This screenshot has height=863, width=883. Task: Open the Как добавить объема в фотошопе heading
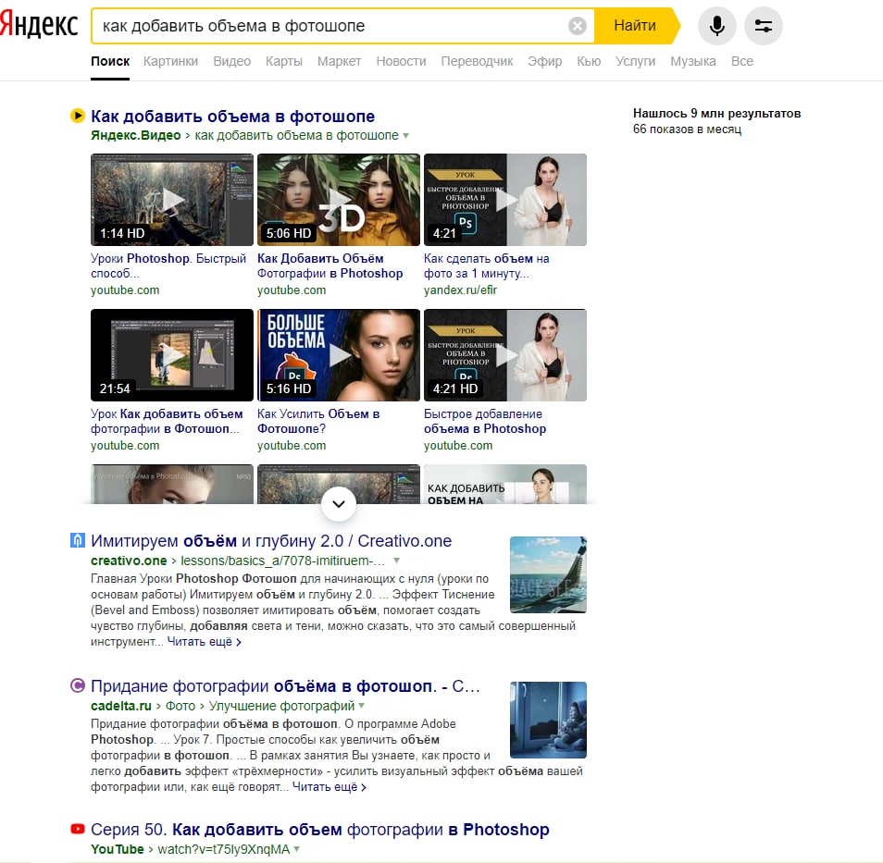232,117
